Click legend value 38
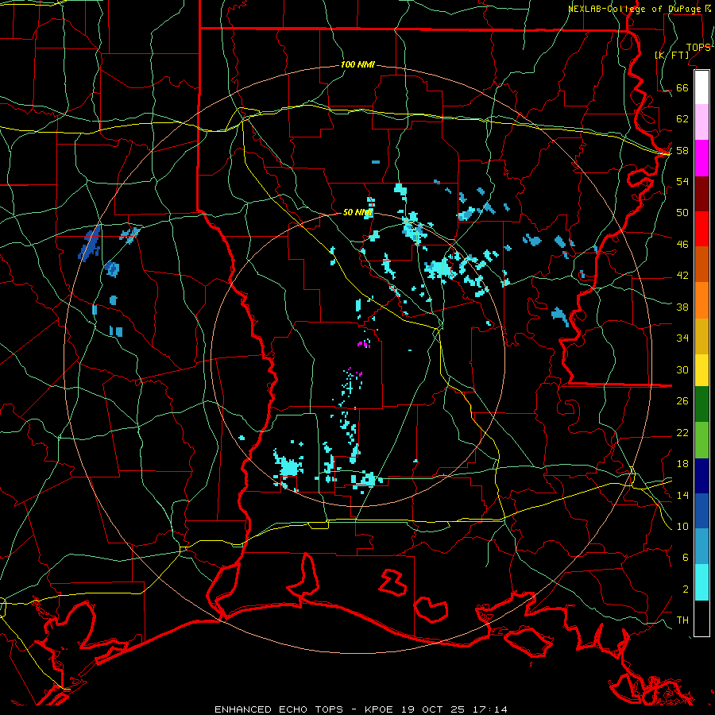The image size is (715, 715). (x=682, y=307)
